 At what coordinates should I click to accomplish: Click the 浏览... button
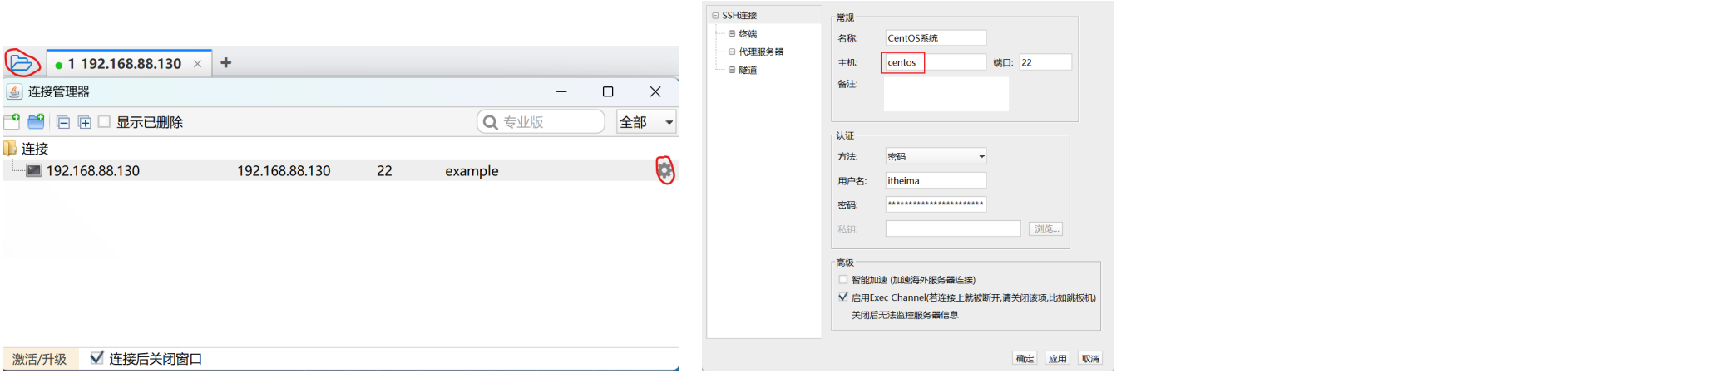(1046, 228)
